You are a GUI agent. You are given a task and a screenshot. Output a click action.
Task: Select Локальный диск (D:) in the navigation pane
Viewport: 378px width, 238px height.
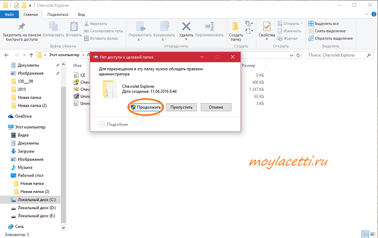click(36, 208)
